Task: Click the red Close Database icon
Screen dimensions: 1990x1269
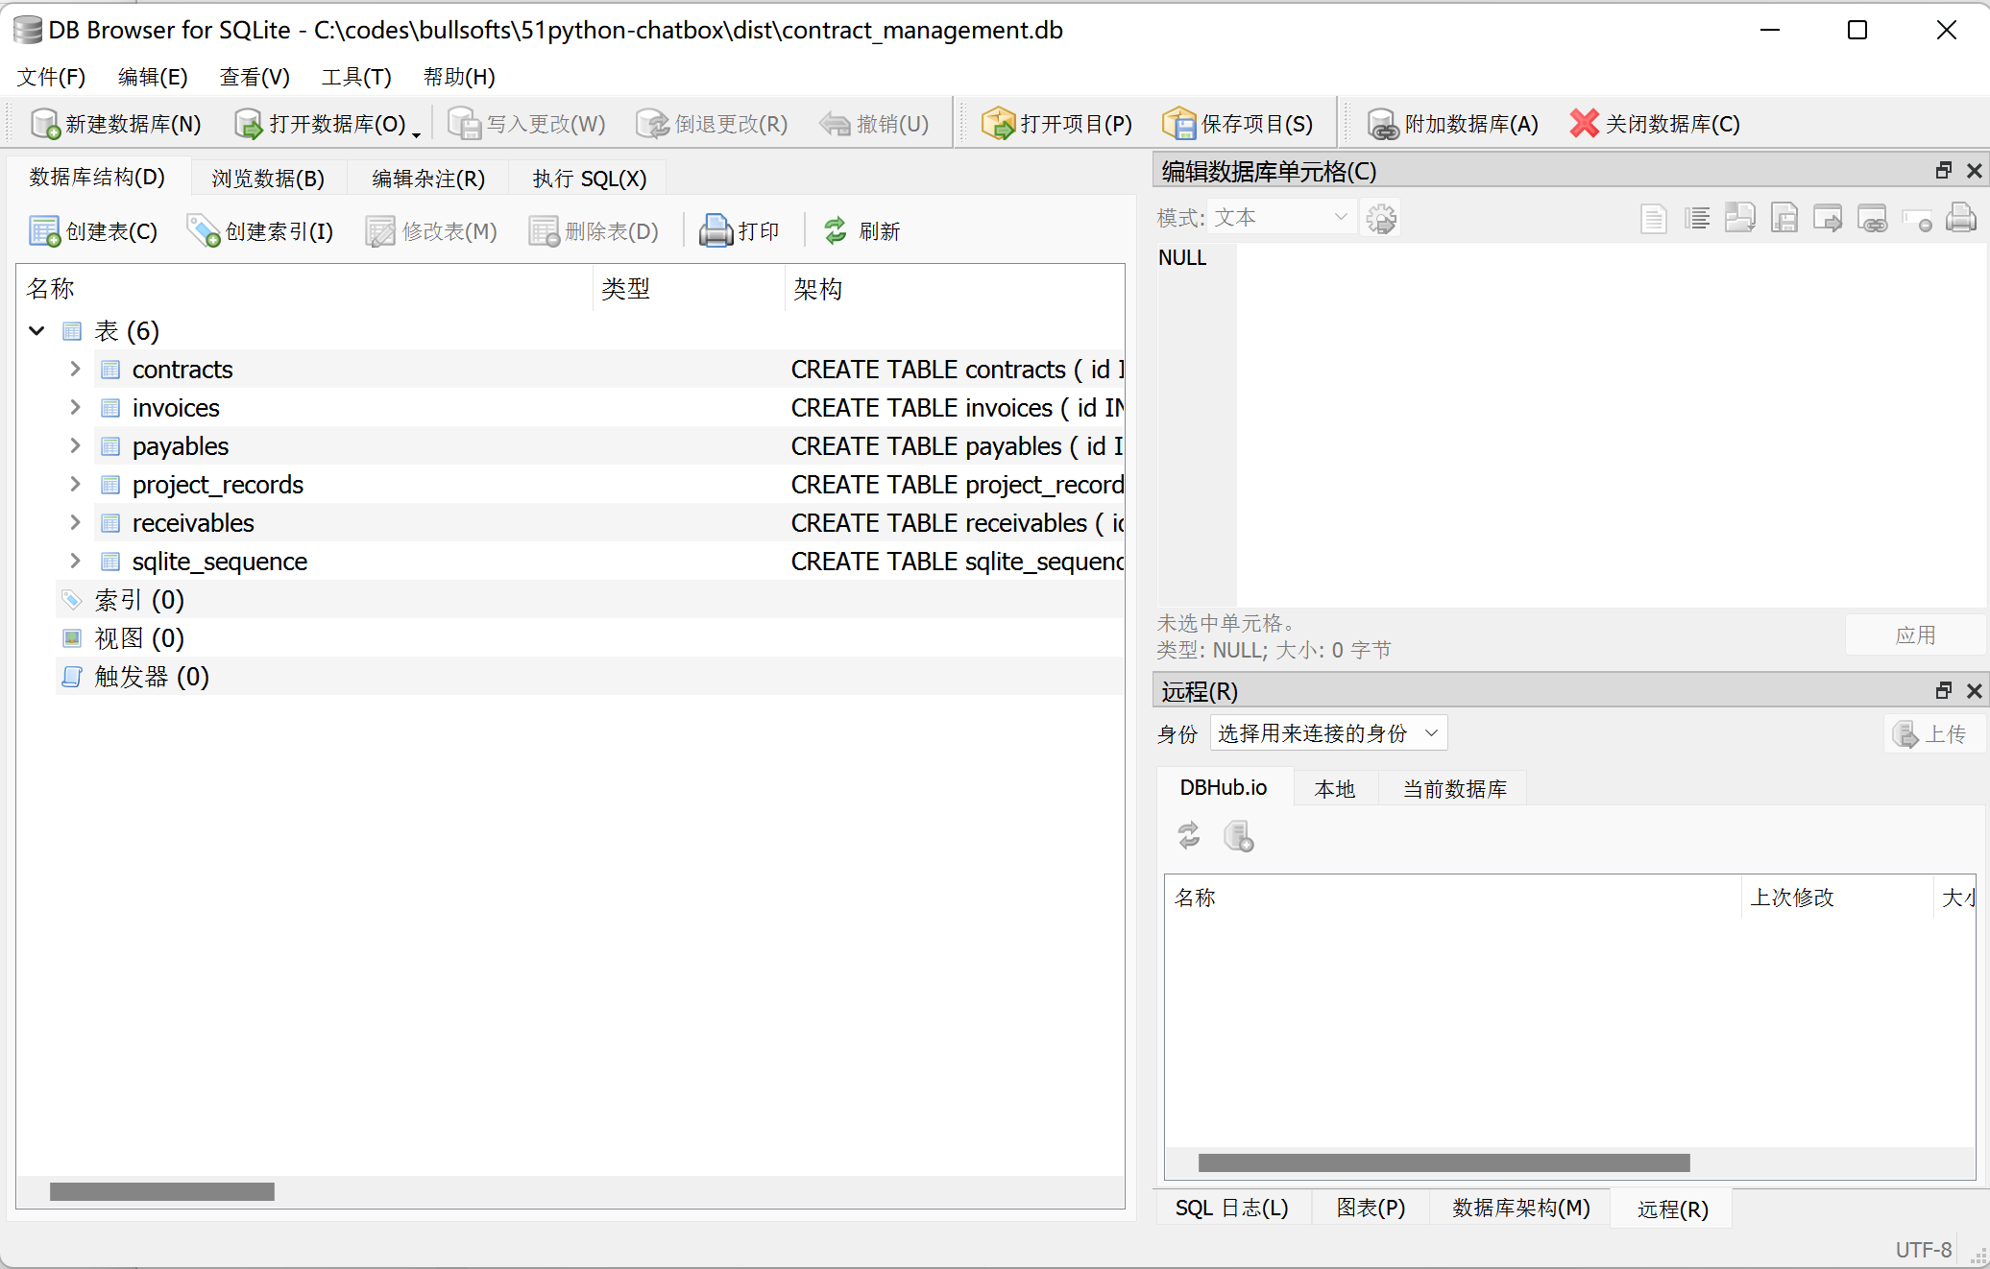Action: click(x=1584, y=123)
